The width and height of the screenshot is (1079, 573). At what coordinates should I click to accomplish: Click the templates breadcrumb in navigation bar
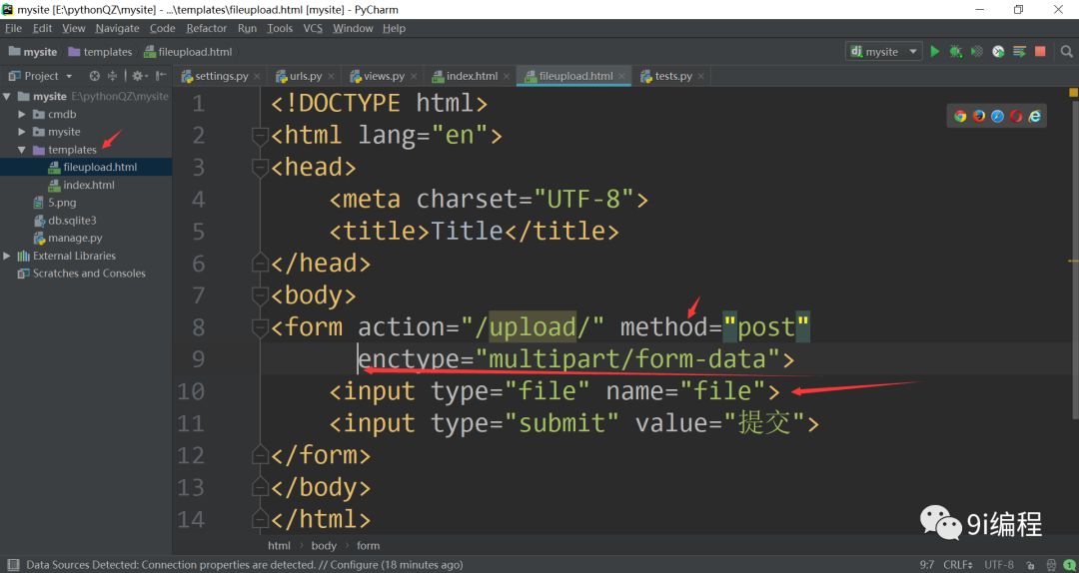(x=101, y=52)
